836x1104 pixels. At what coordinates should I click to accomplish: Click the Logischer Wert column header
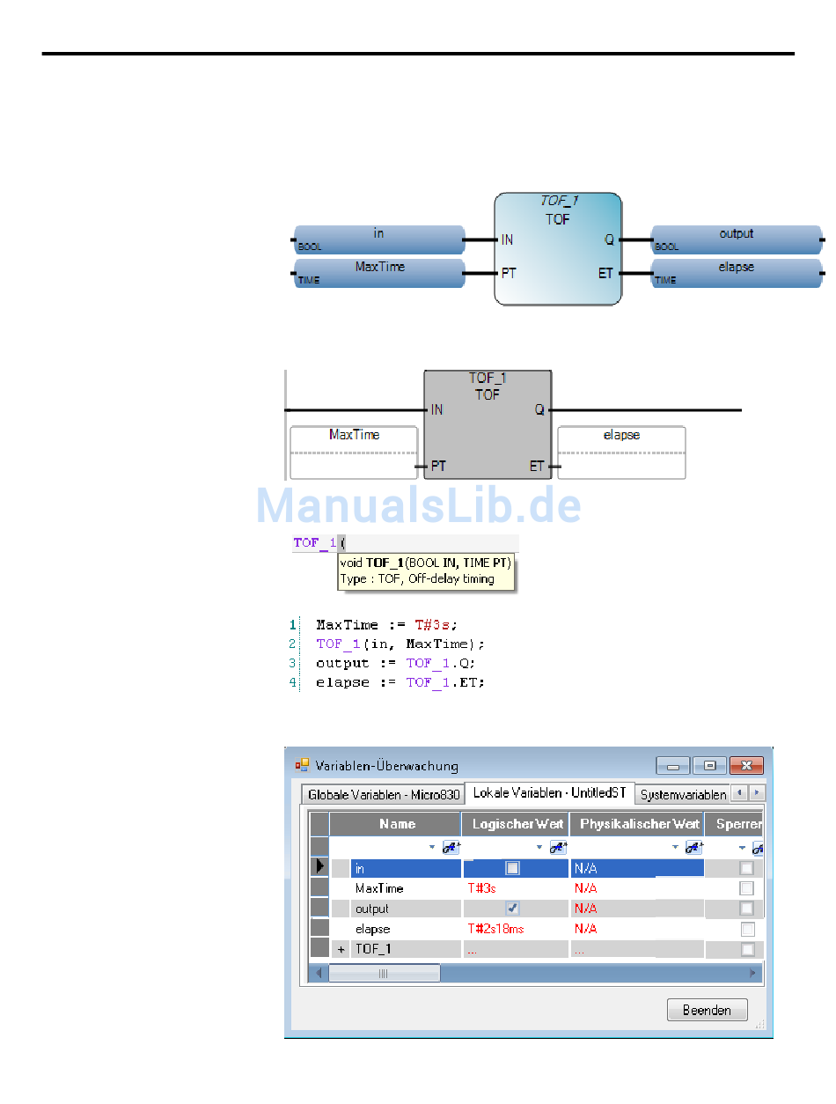(x=516, y=824)
